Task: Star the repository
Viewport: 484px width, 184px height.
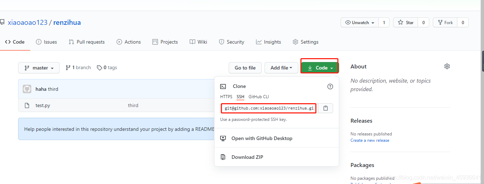Action: (x=406, y=22)
